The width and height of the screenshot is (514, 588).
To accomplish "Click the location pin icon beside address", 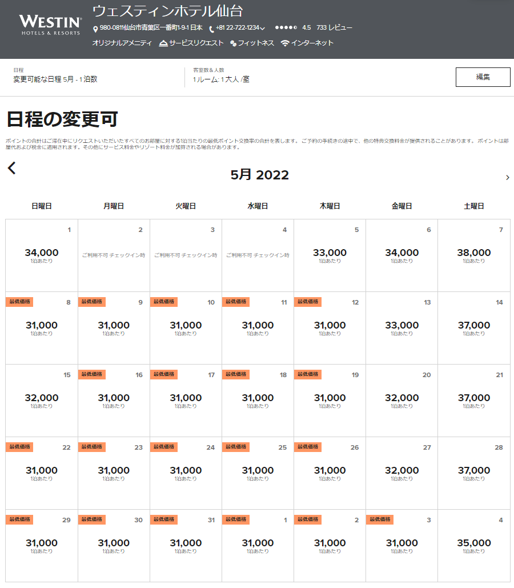I will pyautogui.click(x=95, y=29).
